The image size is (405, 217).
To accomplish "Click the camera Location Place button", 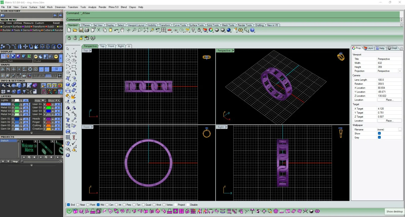I will [389, 100].
